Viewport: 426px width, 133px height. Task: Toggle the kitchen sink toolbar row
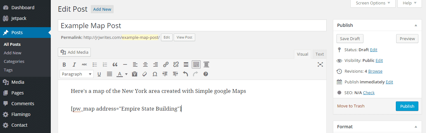click(x=196, y=64)
